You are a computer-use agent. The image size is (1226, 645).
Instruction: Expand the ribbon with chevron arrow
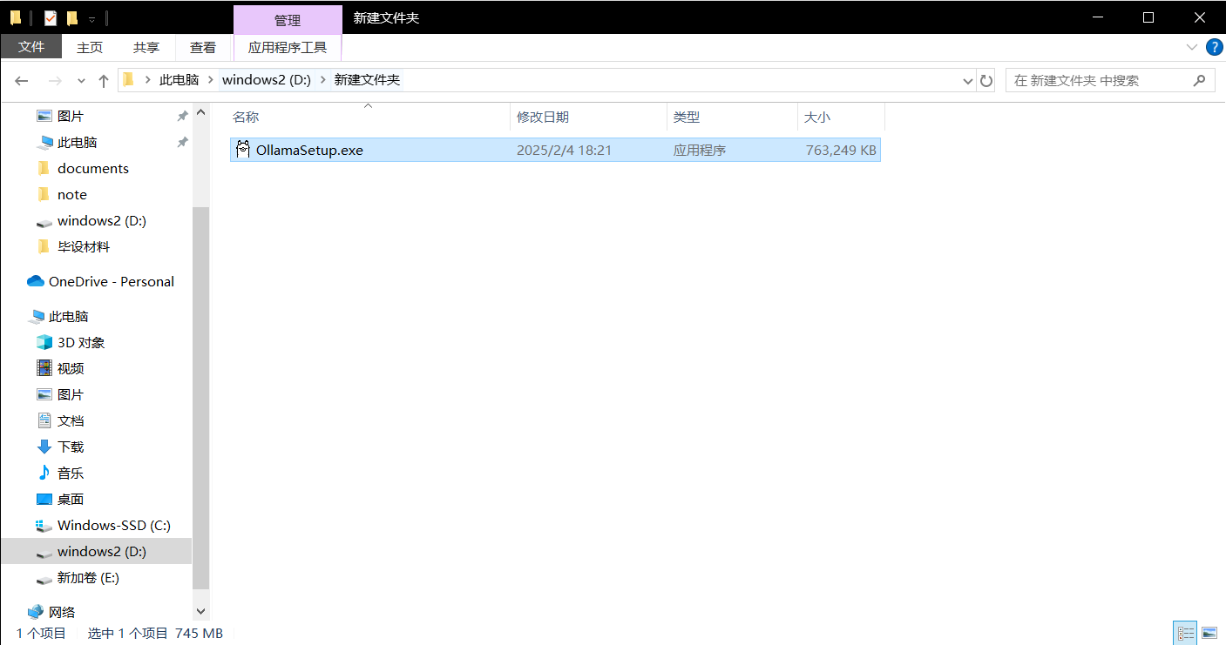(1191, 47)
